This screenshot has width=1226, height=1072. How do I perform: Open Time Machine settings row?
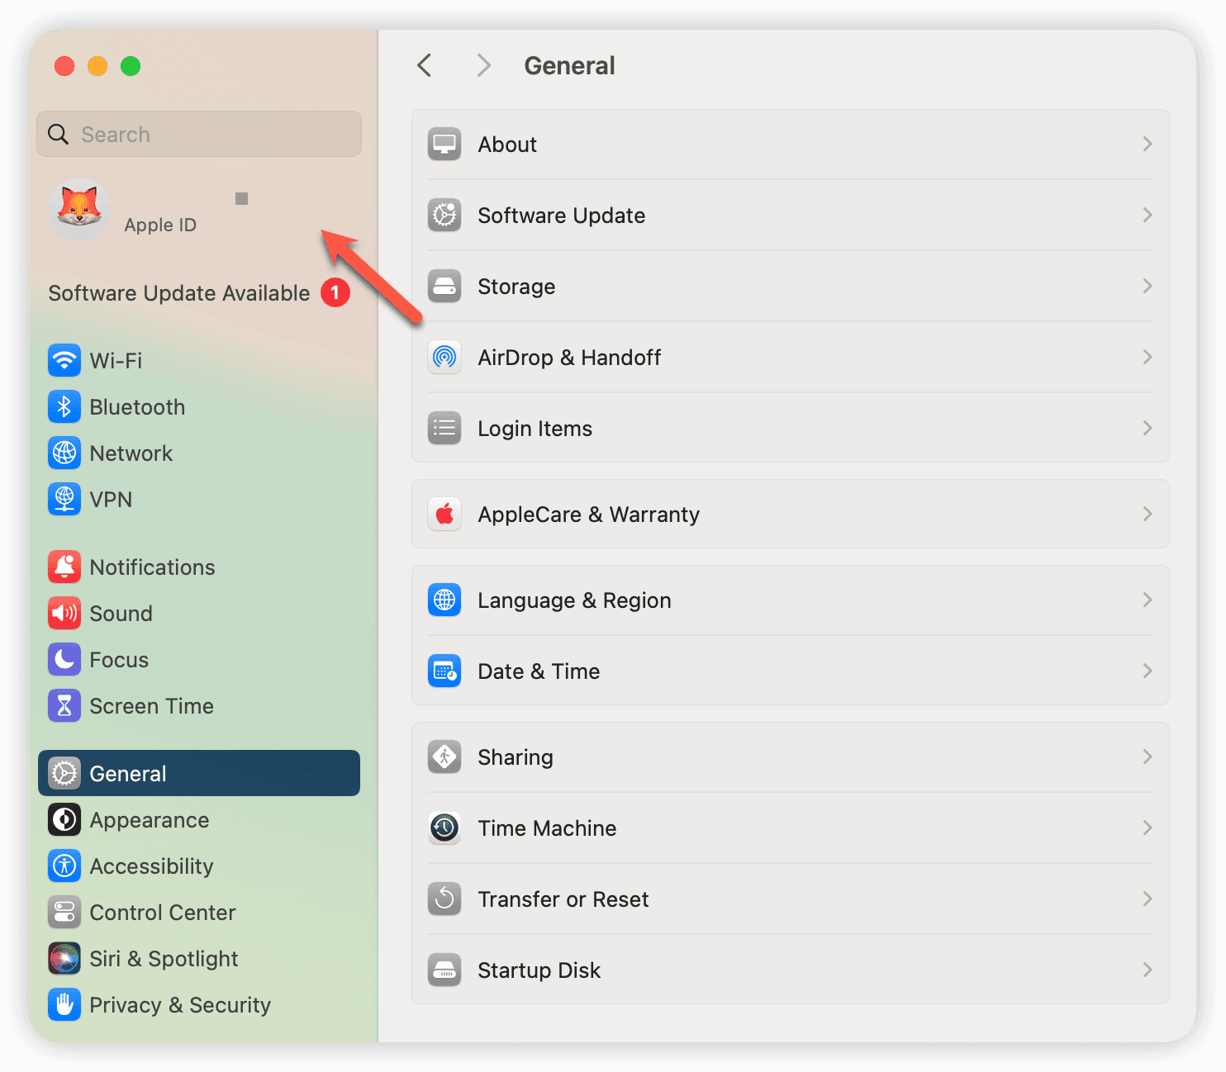coord(791,828)
